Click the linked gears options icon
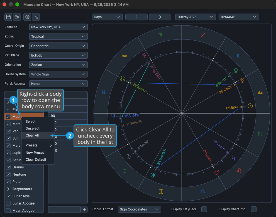 coord(36,17)
